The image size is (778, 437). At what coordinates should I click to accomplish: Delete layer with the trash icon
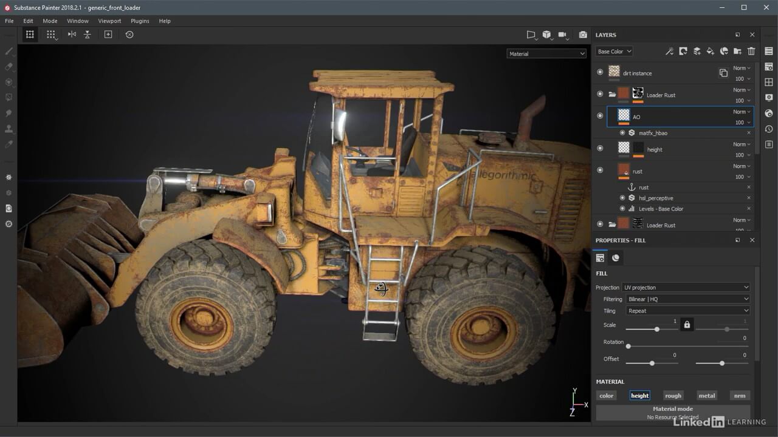[751, 52]
